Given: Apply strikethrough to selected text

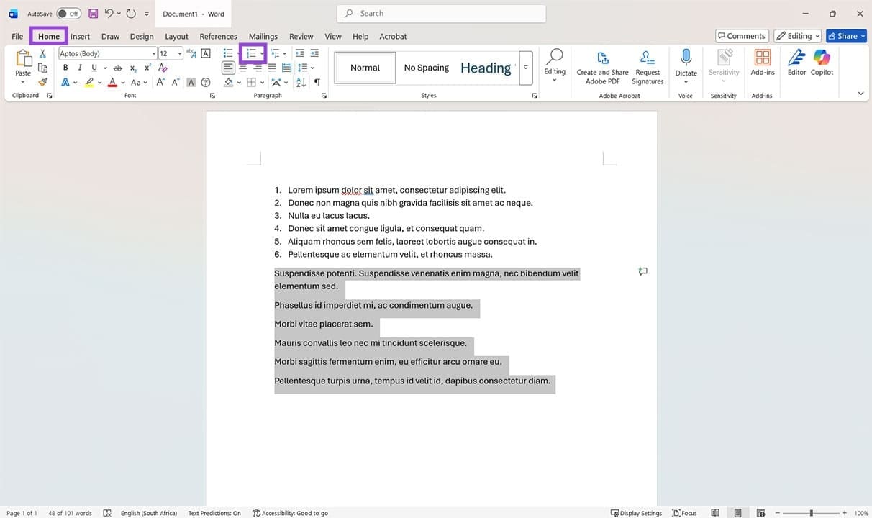Looking at the screenshot, I should tap(117, 67).
